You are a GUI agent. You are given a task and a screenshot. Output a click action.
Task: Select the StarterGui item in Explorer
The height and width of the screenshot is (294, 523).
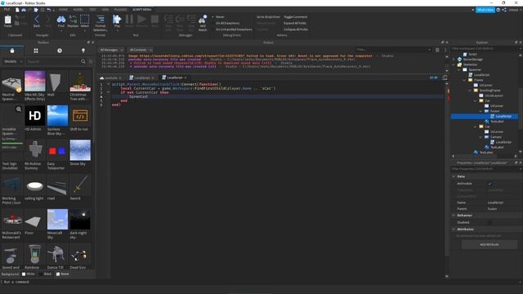(x=470, y=65)
